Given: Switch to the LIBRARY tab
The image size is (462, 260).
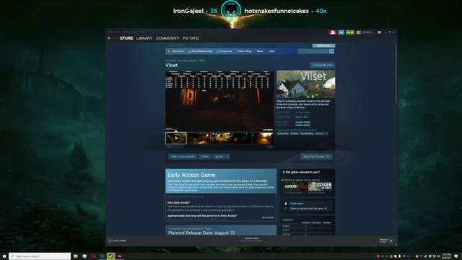Looking at the screenshot, I should click(144, 38).
